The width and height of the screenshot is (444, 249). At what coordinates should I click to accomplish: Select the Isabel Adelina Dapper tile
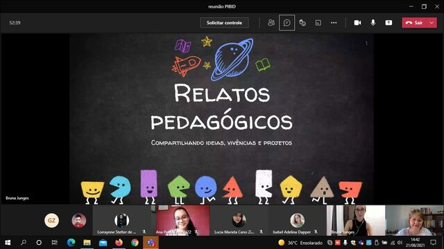297,221
